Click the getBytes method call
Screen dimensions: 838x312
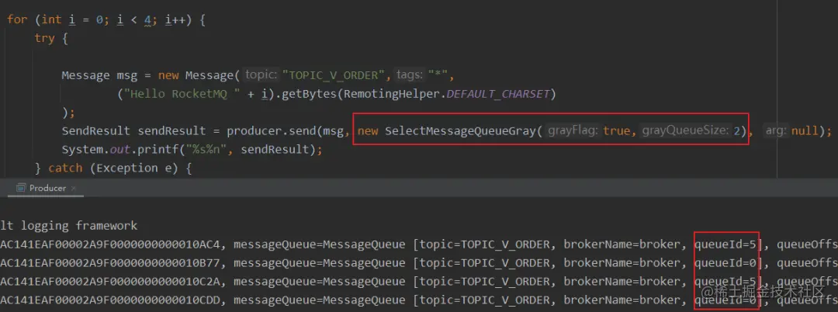pyautogui.click(x=308, y=95)
